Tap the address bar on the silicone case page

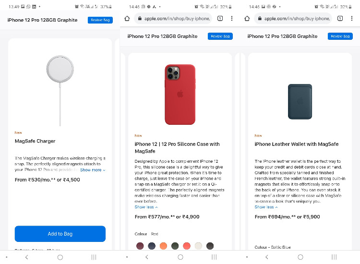click(x=172, y=18)
